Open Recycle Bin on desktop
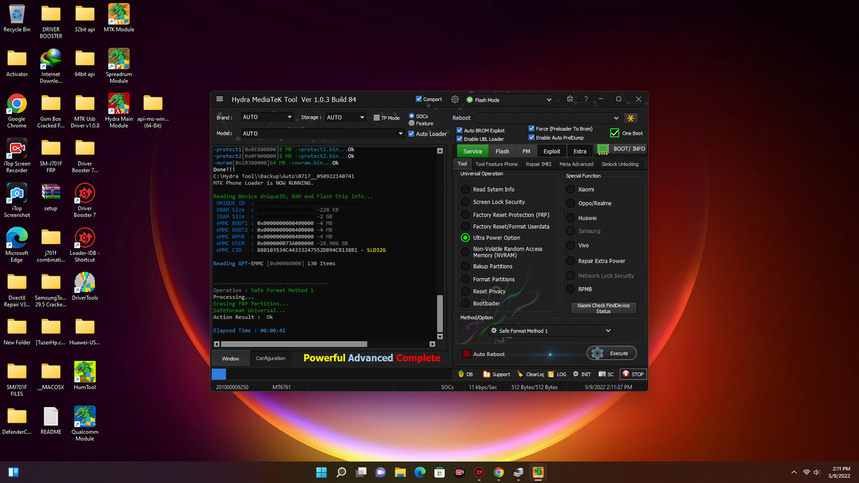 coord(17,18)
